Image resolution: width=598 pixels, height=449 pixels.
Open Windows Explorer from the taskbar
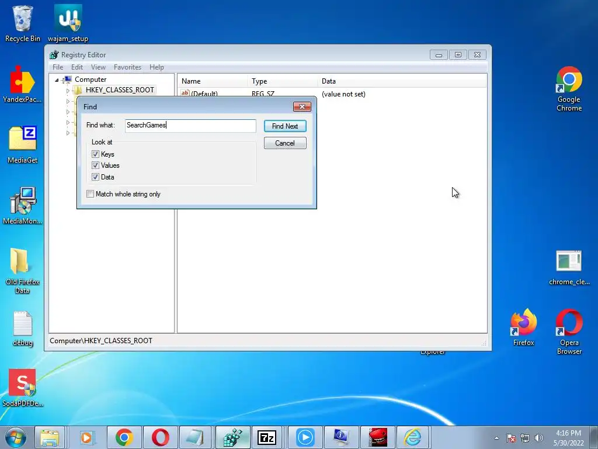[x=50, y=437]
